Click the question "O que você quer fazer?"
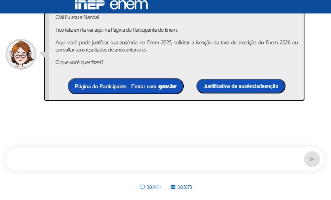The height and width of the screenshot is (200, 331). 80,63
